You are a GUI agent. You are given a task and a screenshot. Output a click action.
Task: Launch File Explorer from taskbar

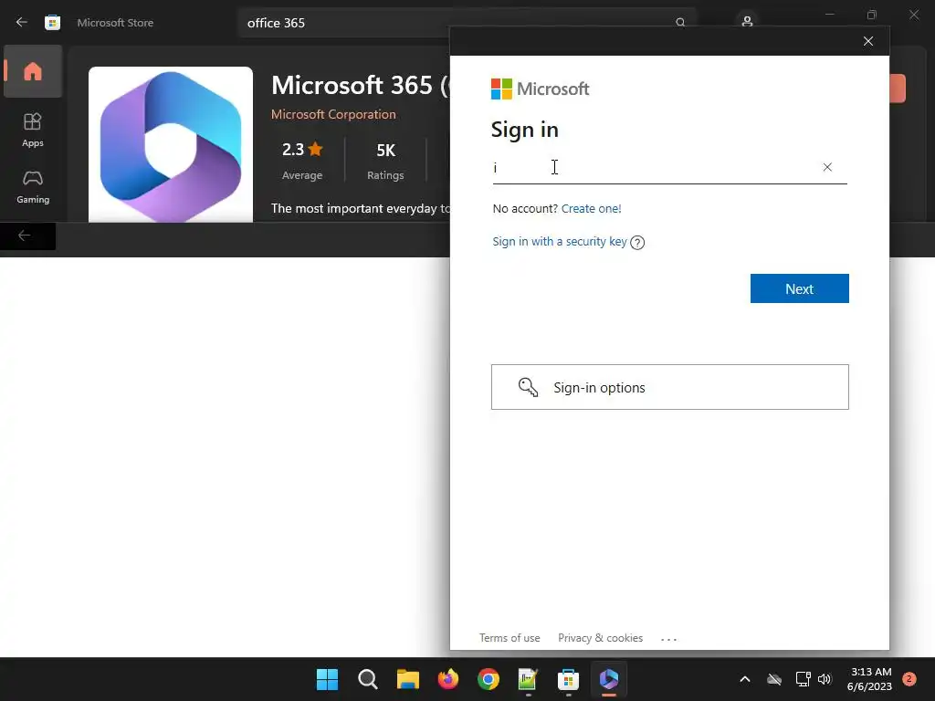tap(408, 679)
